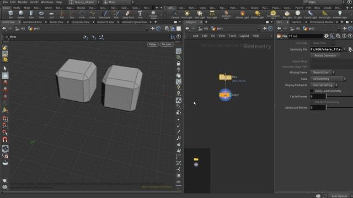
Task: Show node info icon in parameters
Action: (344, 36)
